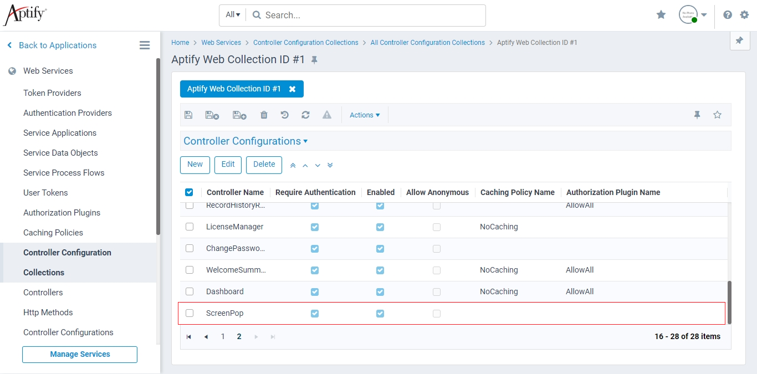Open the Home breadcrumb link
Screen dimensions: 757x374
point(180,43)
